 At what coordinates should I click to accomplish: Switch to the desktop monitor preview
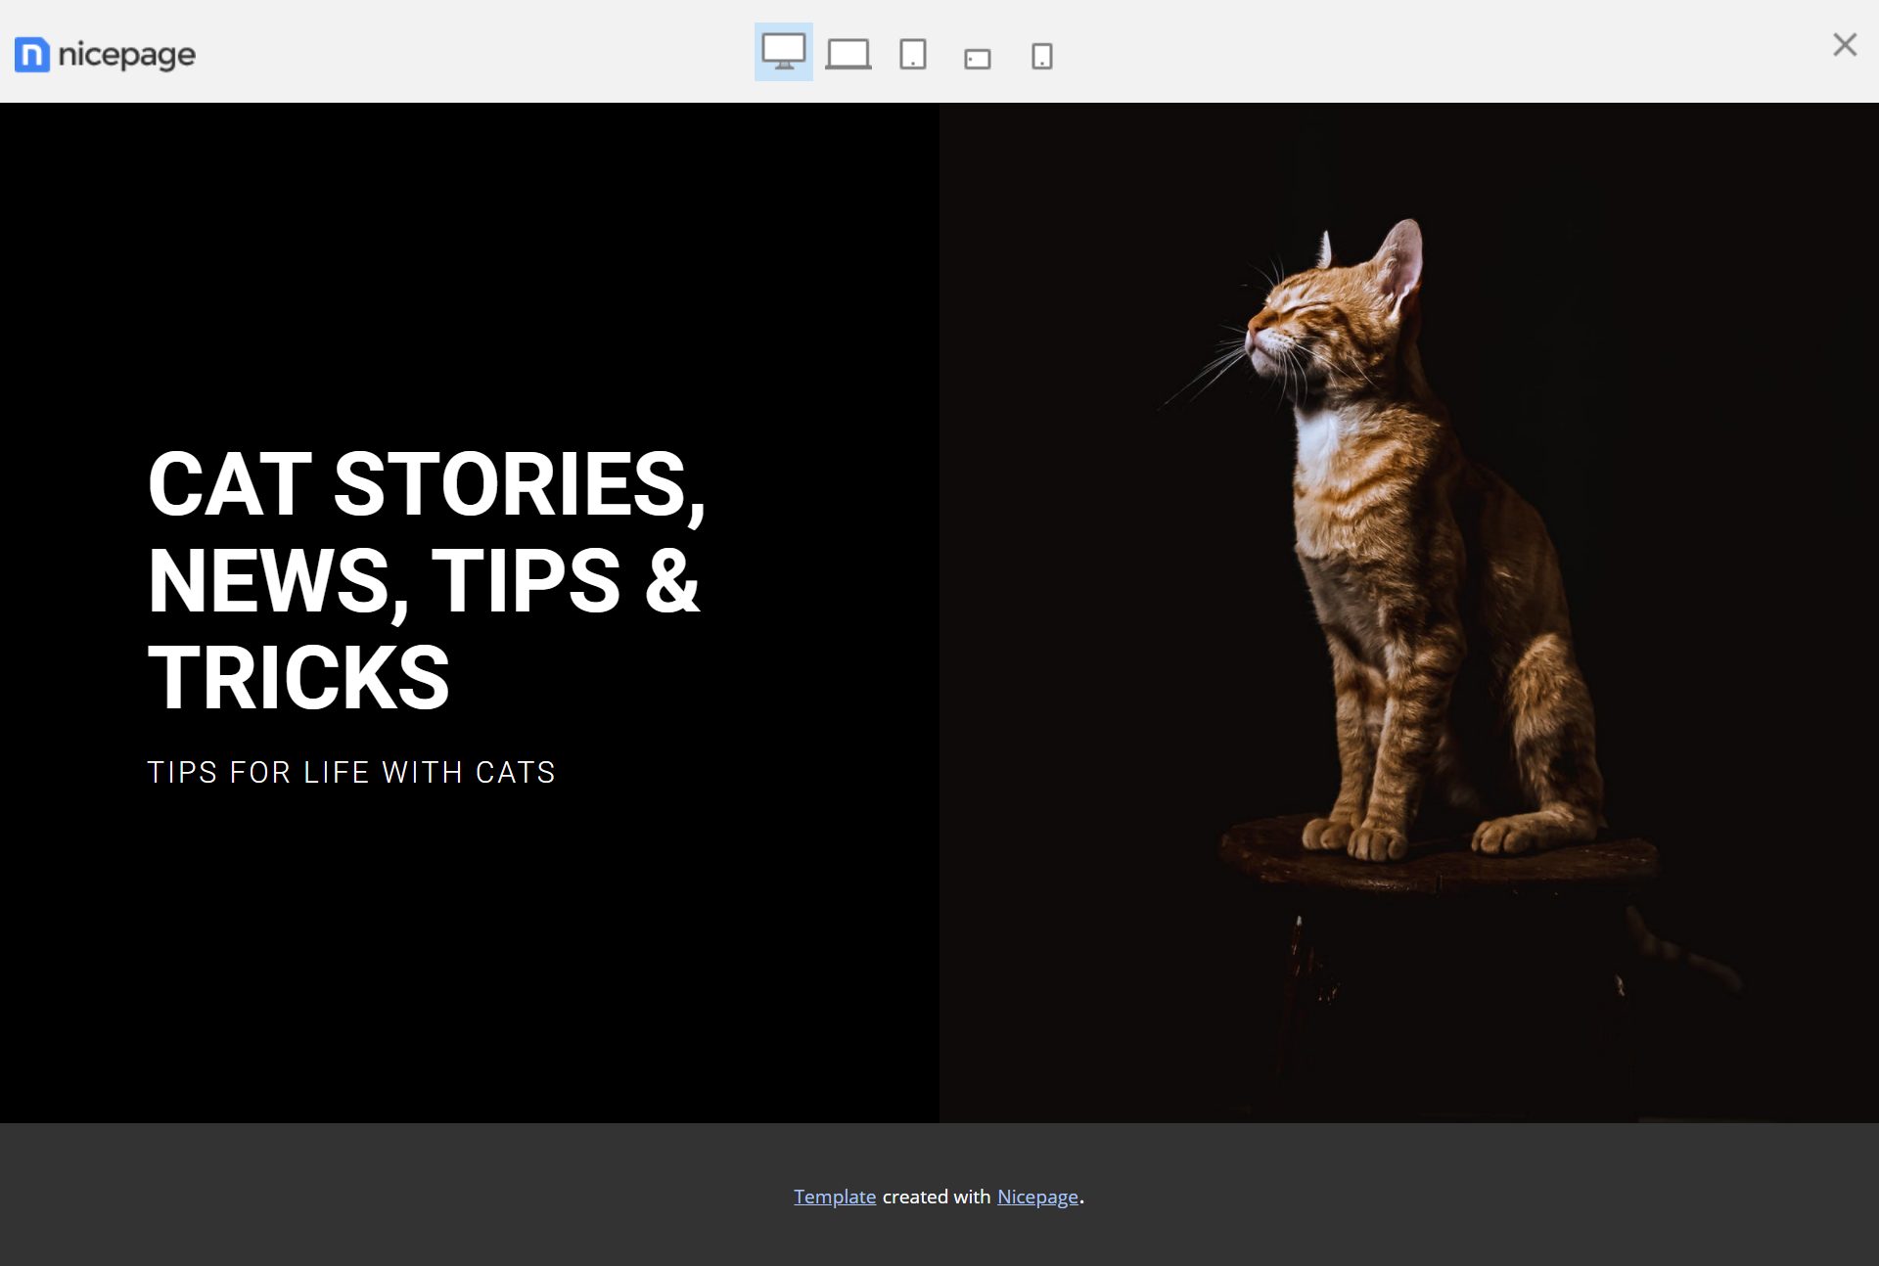coord(783,52)
